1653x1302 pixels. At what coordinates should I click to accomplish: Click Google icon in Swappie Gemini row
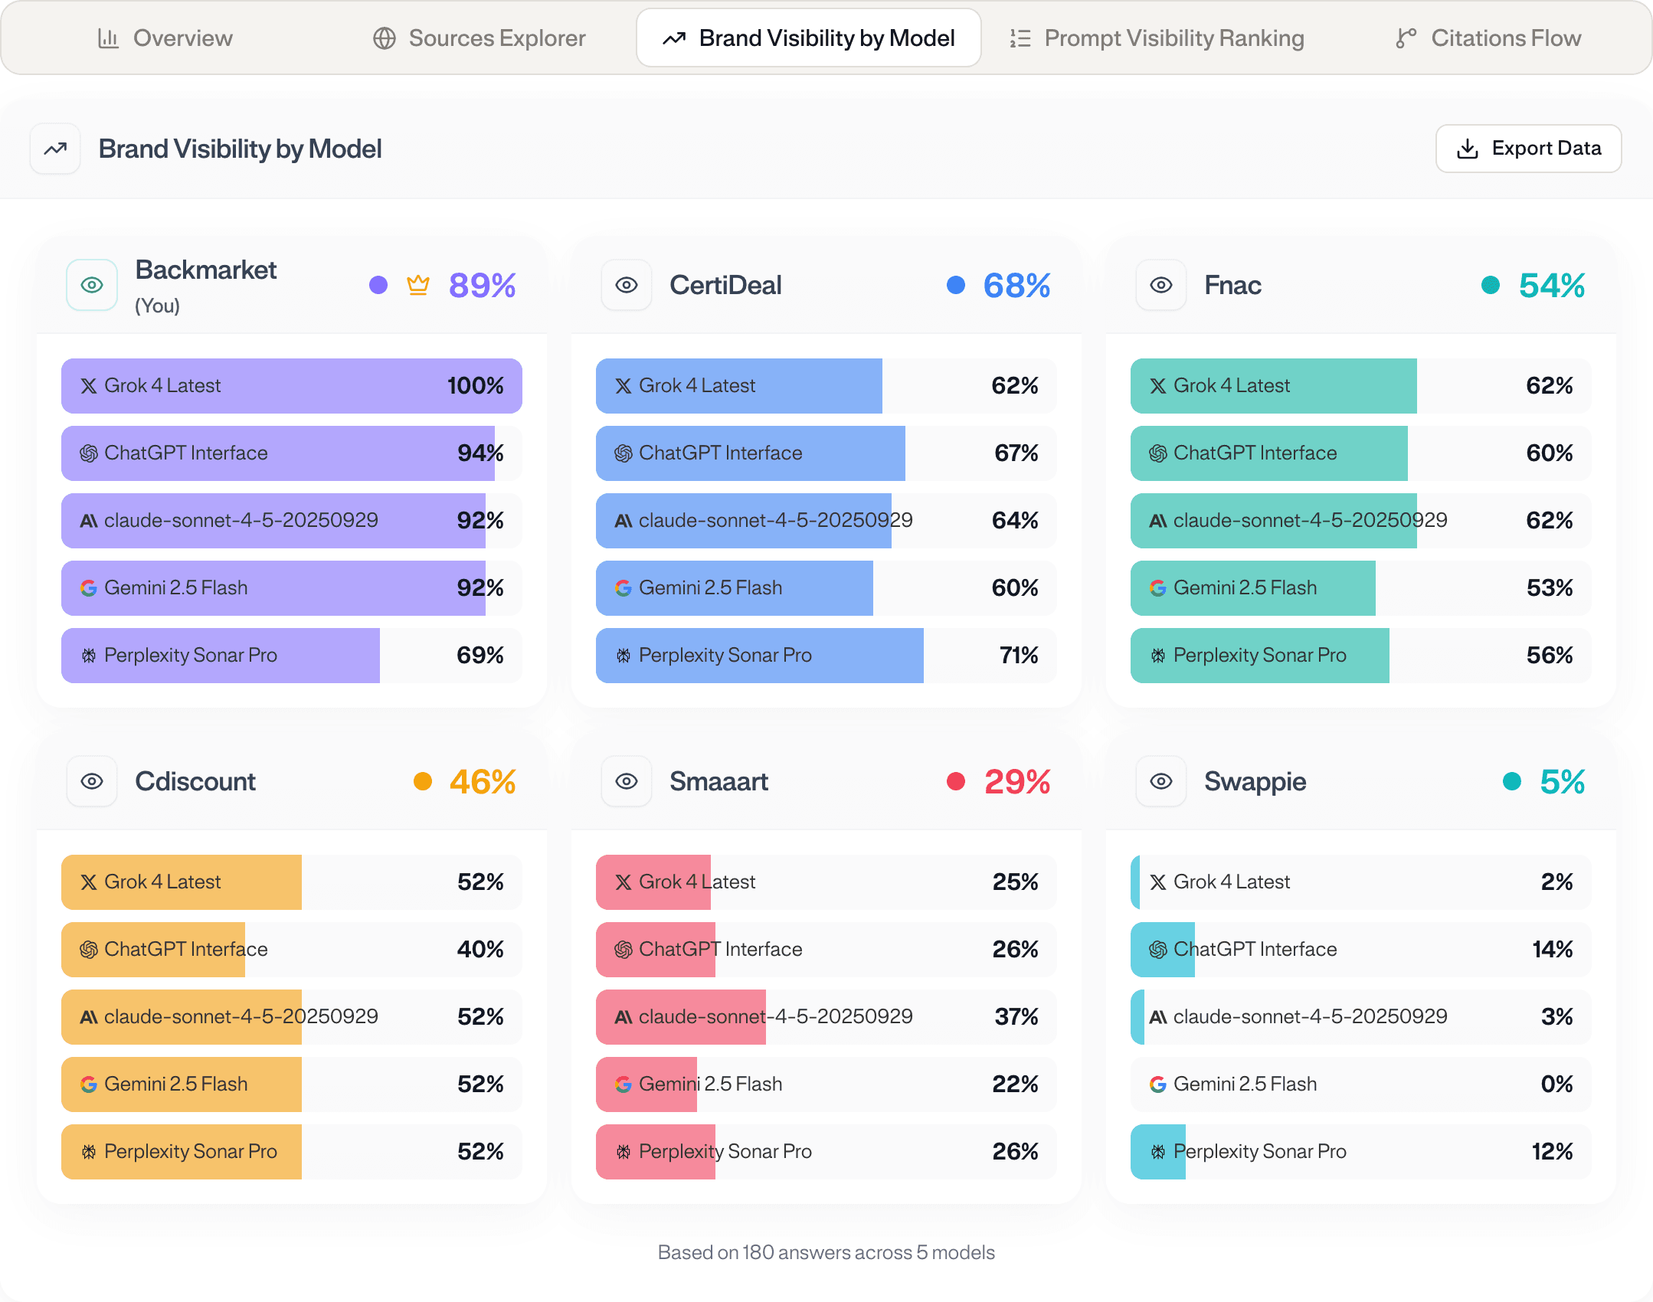pyautogui.click(x=1158, y=1084)
